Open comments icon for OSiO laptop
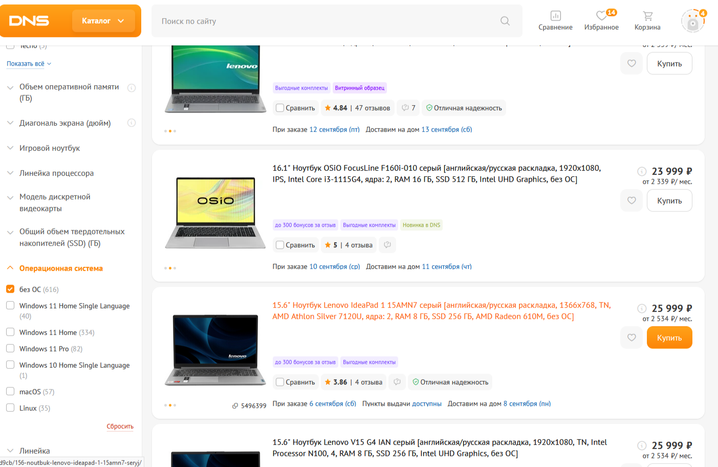This screenshot has height=467, width=718. 387,245
